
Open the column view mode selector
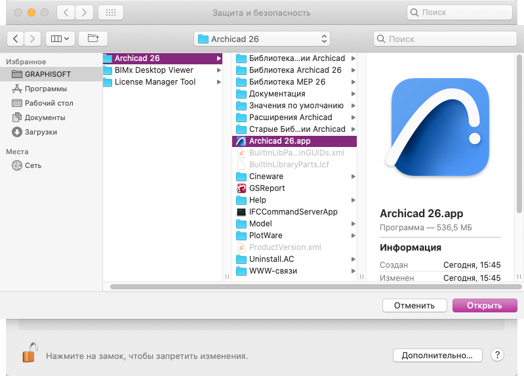[x=60, y=39]
